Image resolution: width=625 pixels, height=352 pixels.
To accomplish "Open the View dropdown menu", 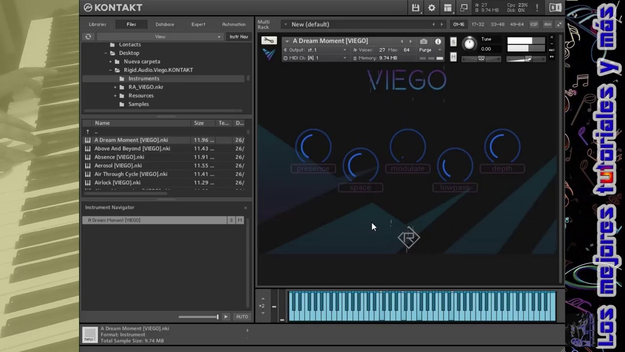I will tap(160, 37).
